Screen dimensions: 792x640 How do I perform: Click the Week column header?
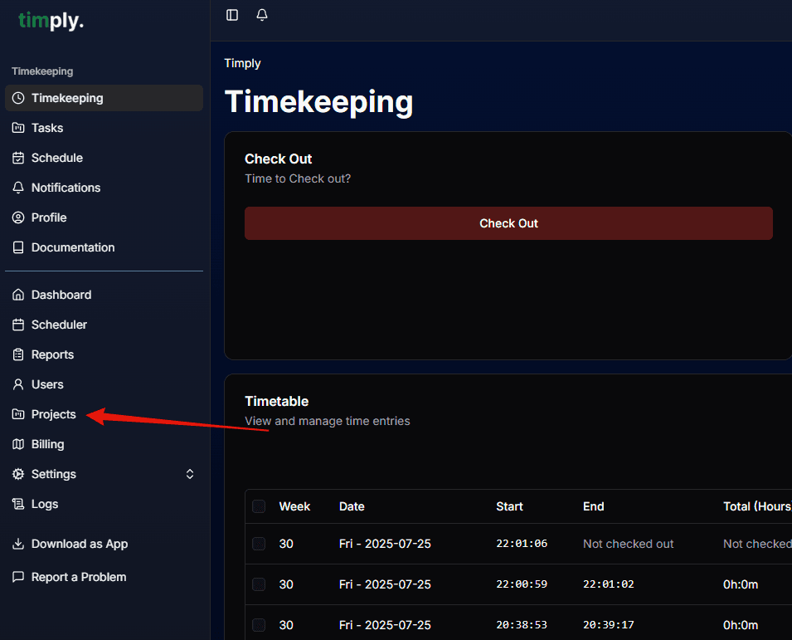294,506
